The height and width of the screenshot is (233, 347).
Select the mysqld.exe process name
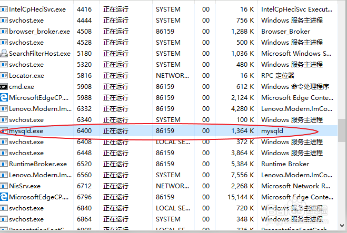tap(26, 131)
